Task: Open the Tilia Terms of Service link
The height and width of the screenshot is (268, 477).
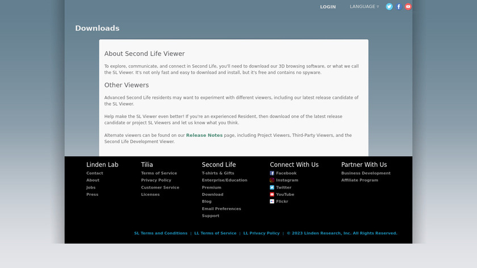Action: point(159,173)
